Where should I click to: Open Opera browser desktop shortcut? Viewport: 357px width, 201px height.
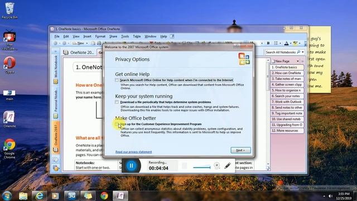tap(9, 65)
